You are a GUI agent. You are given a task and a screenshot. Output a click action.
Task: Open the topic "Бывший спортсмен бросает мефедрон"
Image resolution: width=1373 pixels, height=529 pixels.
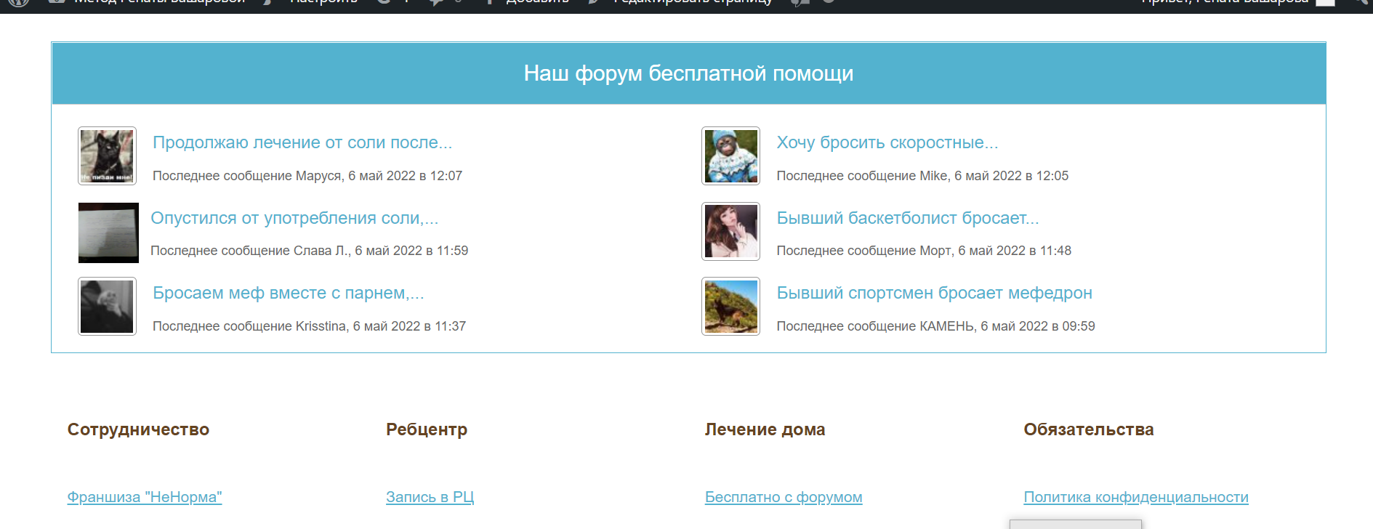coord(934,293)
